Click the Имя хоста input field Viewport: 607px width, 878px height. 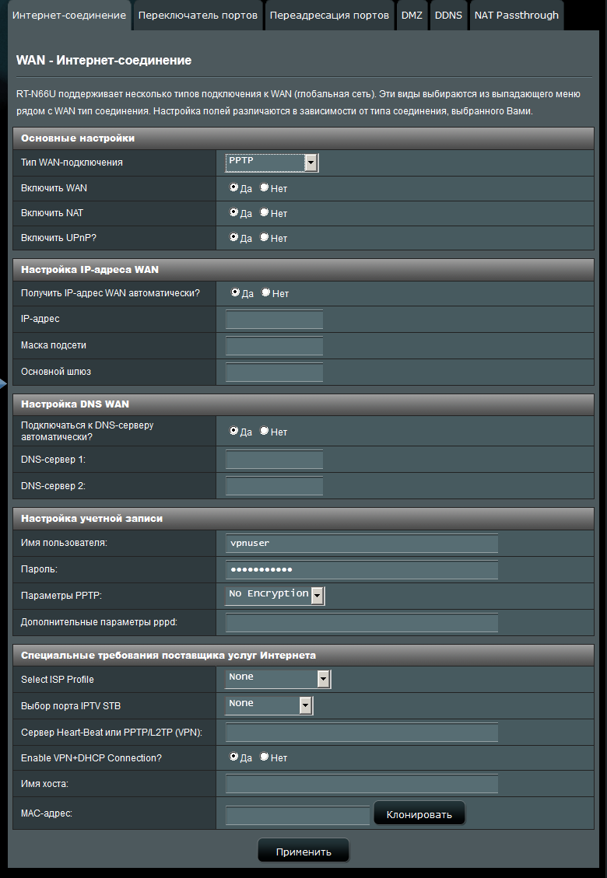point(362,783)
